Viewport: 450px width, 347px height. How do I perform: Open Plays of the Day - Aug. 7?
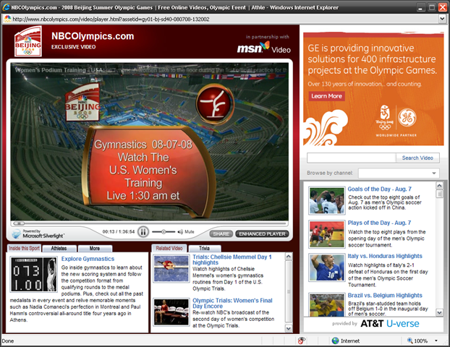coord(379,223)
